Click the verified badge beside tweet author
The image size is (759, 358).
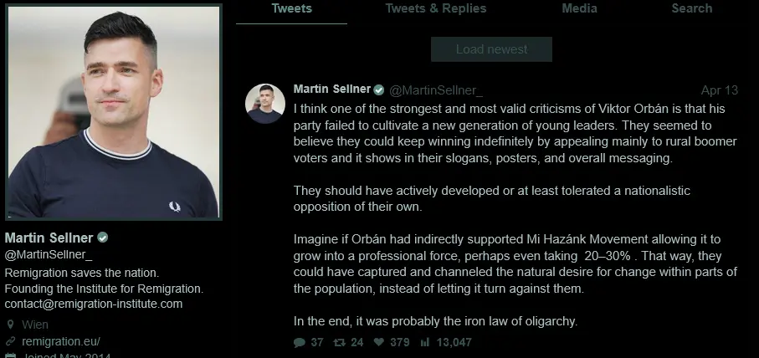[x=379, y=89]
